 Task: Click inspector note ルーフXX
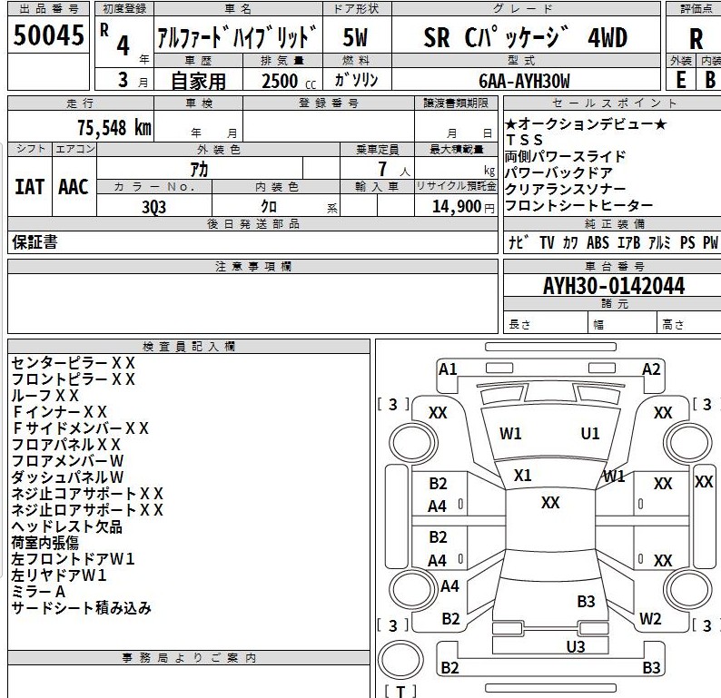45,395
